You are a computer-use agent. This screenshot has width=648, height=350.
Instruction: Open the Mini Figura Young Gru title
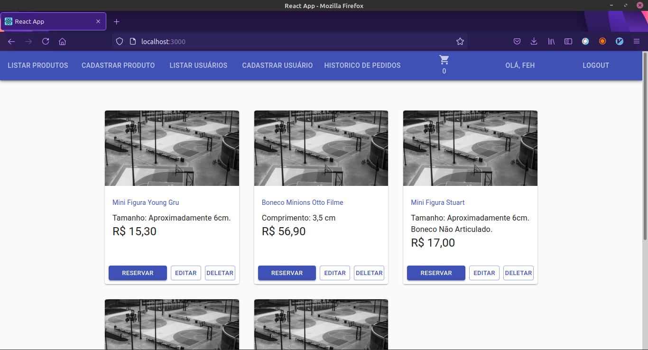click(x=146, y=203)
